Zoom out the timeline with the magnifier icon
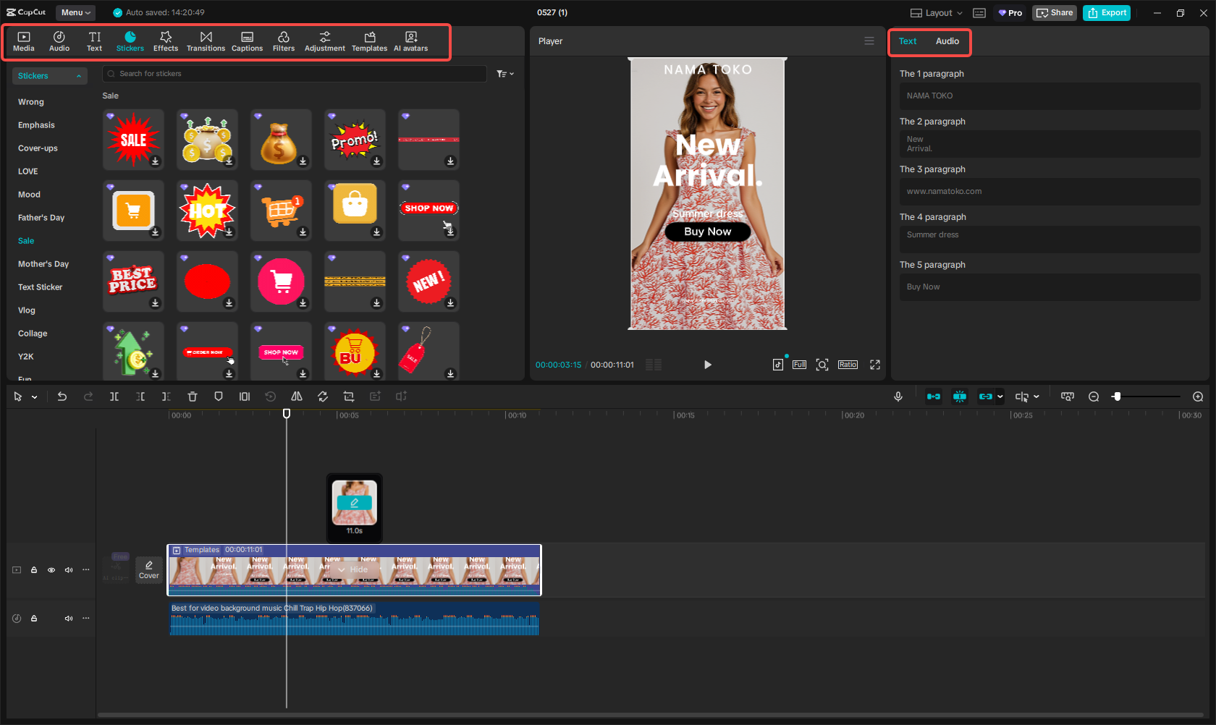 pyautogui.click(x=1093, y=396)
